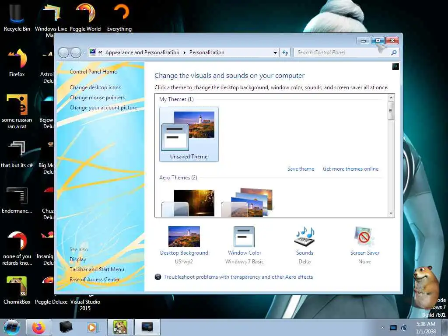Click the Personalization taskbar button

pos(147,327)
